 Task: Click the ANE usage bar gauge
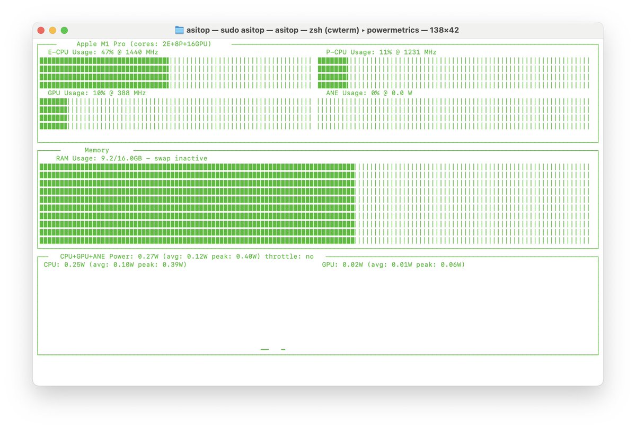pyautogui.click(x=454, y=113)
